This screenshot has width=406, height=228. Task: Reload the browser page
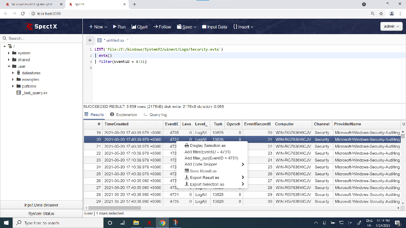point(23,13)
